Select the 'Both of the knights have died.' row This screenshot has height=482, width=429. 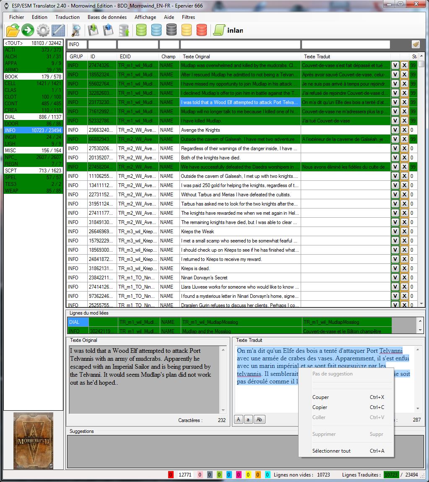click(242, 158)
